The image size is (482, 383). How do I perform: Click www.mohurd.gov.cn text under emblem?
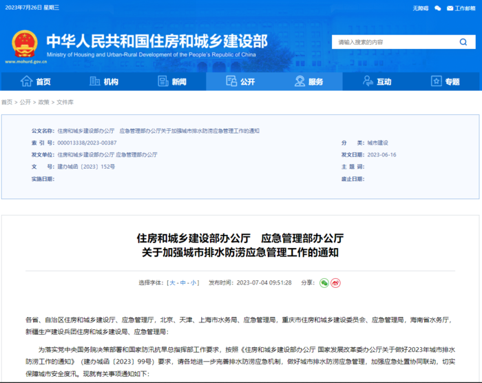(x=26, y=61)
